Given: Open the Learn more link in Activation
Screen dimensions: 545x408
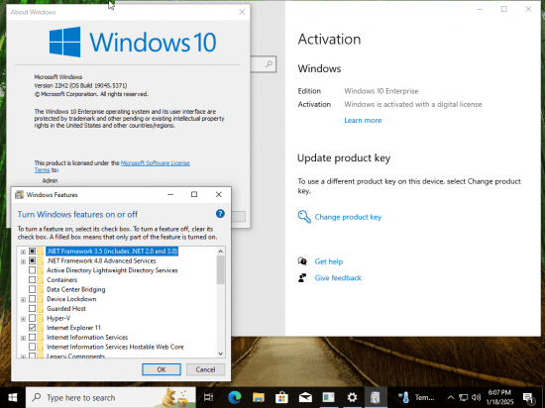Looking at the screenshot, I should click(363, 120).
